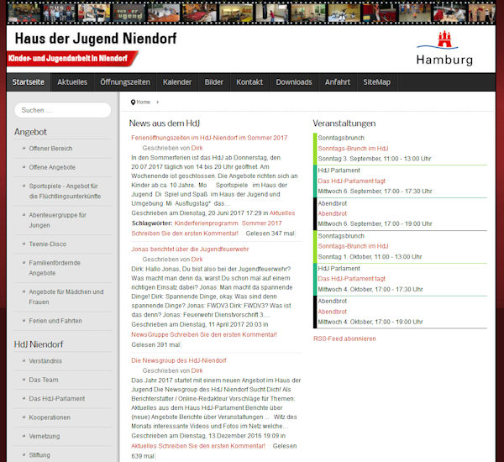
Task: Open Sonntags-Brunch im HdJ event on 1. Oktober
Action: [353, 246]
